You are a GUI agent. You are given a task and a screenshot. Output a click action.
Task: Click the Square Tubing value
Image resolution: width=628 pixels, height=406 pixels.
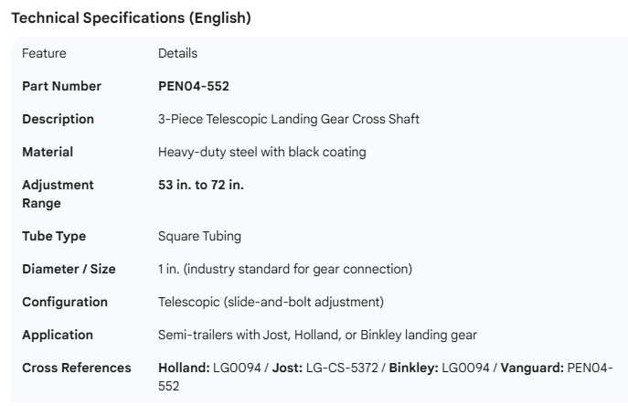click(199, 236)
